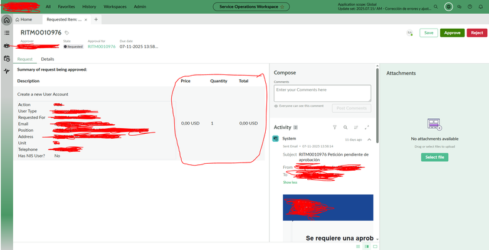Click the '11 days ago' timestamp
Image resolution: width=489 pixels, height=250 pixels.
tap(354, 140)
